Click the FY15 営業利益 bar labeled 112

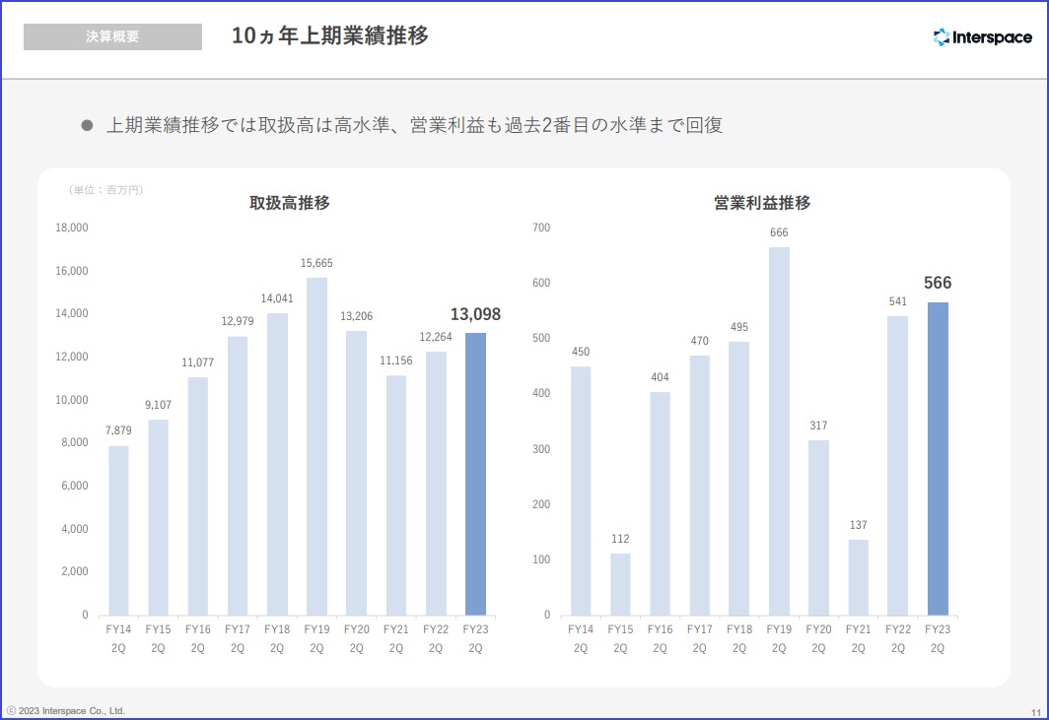click(x=620, y=583)
